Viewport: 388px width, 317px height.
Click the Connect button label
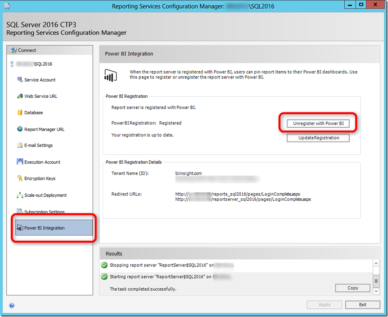pos(27,50)
